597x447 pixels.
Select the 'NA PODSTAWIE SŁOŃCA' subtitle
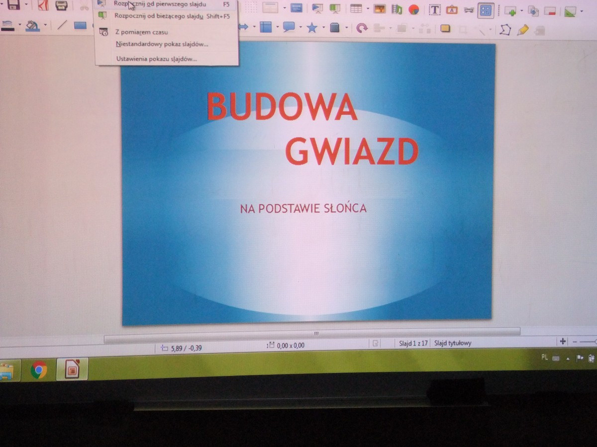[303, 209]
